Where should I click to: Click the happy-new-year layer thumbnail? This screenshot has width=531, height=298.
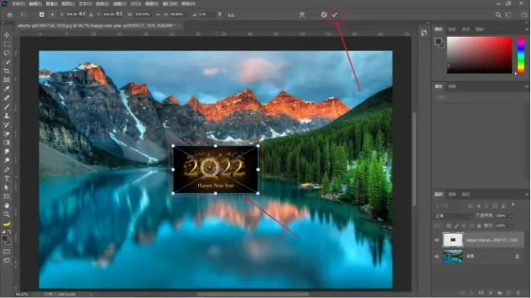453,240
